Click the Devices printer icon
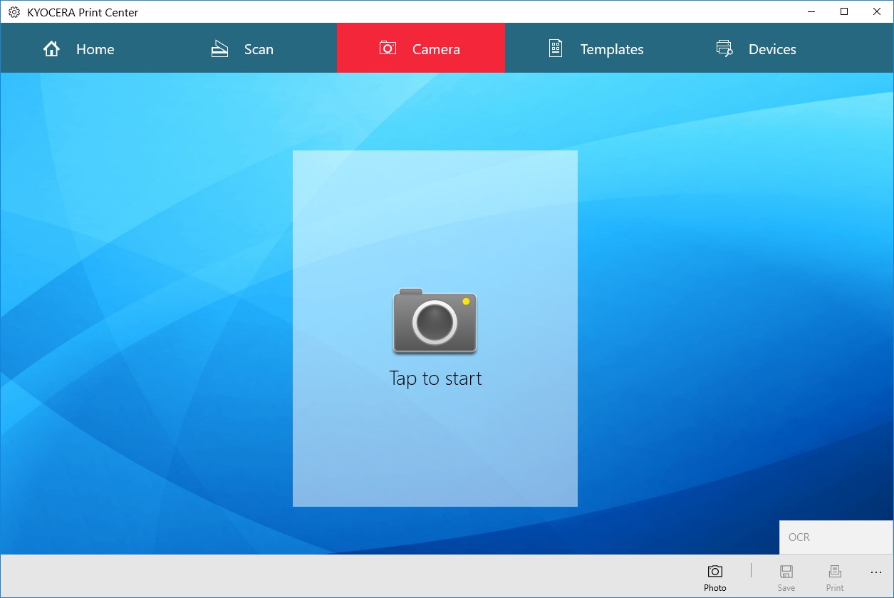The image size is (894, 598). (724, 48)
